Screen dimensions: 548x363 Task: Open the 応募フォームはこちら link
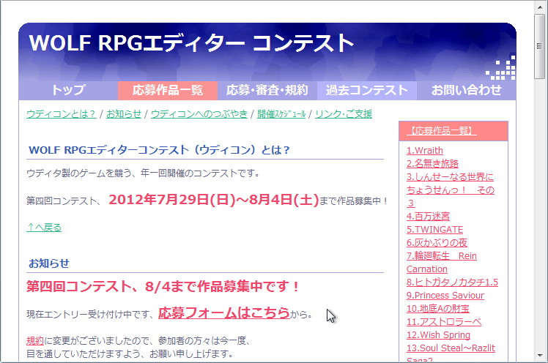224,313
